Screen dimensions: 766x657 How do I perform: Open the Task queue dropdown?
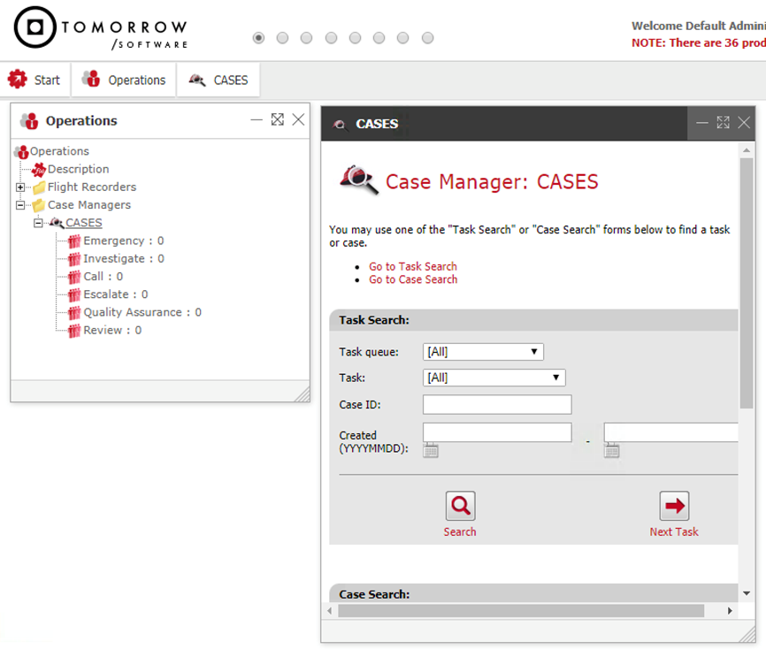pyautogui.click(x=483, y=352)
